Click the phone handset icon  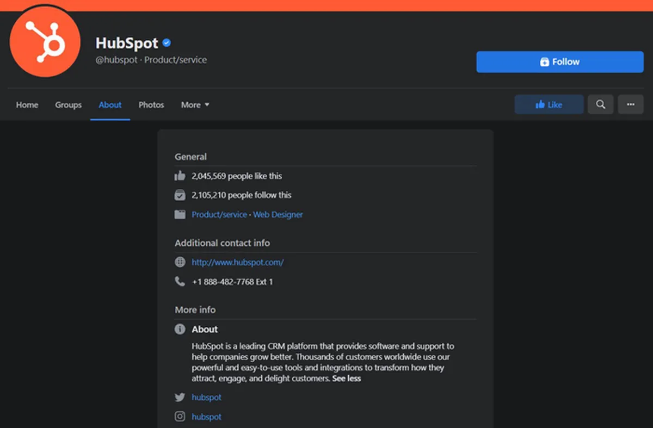(x=180, y=281)
